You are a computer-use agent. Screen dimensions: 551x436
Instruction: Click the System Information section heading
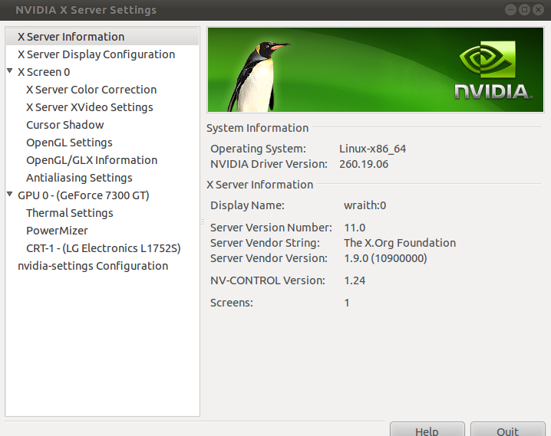(x=257, y=128)
